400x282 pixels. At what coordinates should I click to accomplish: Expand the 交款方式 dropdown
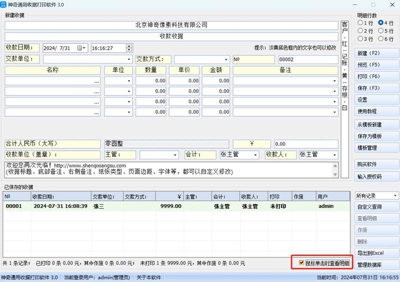(x=226, y=59)
